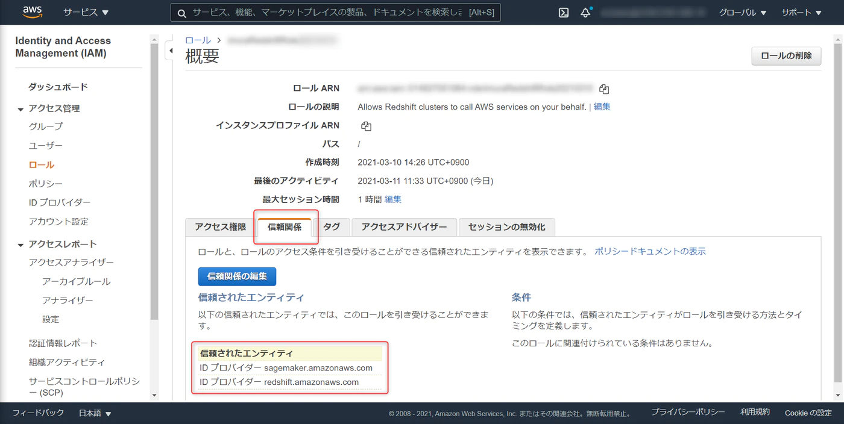Open the グローバル region dropdown
This screenshot has height=424, width=844.
(743, 13)
